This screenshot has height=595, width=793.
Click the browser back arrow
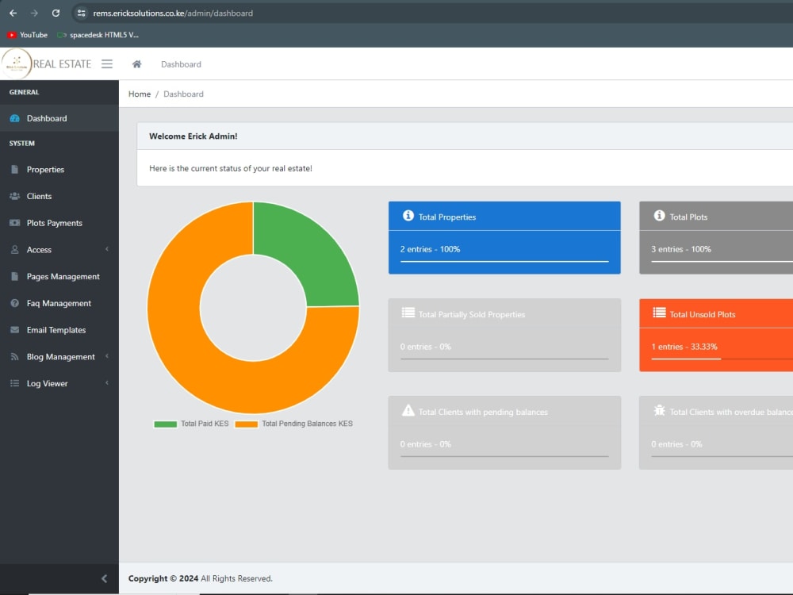(13, 13)
